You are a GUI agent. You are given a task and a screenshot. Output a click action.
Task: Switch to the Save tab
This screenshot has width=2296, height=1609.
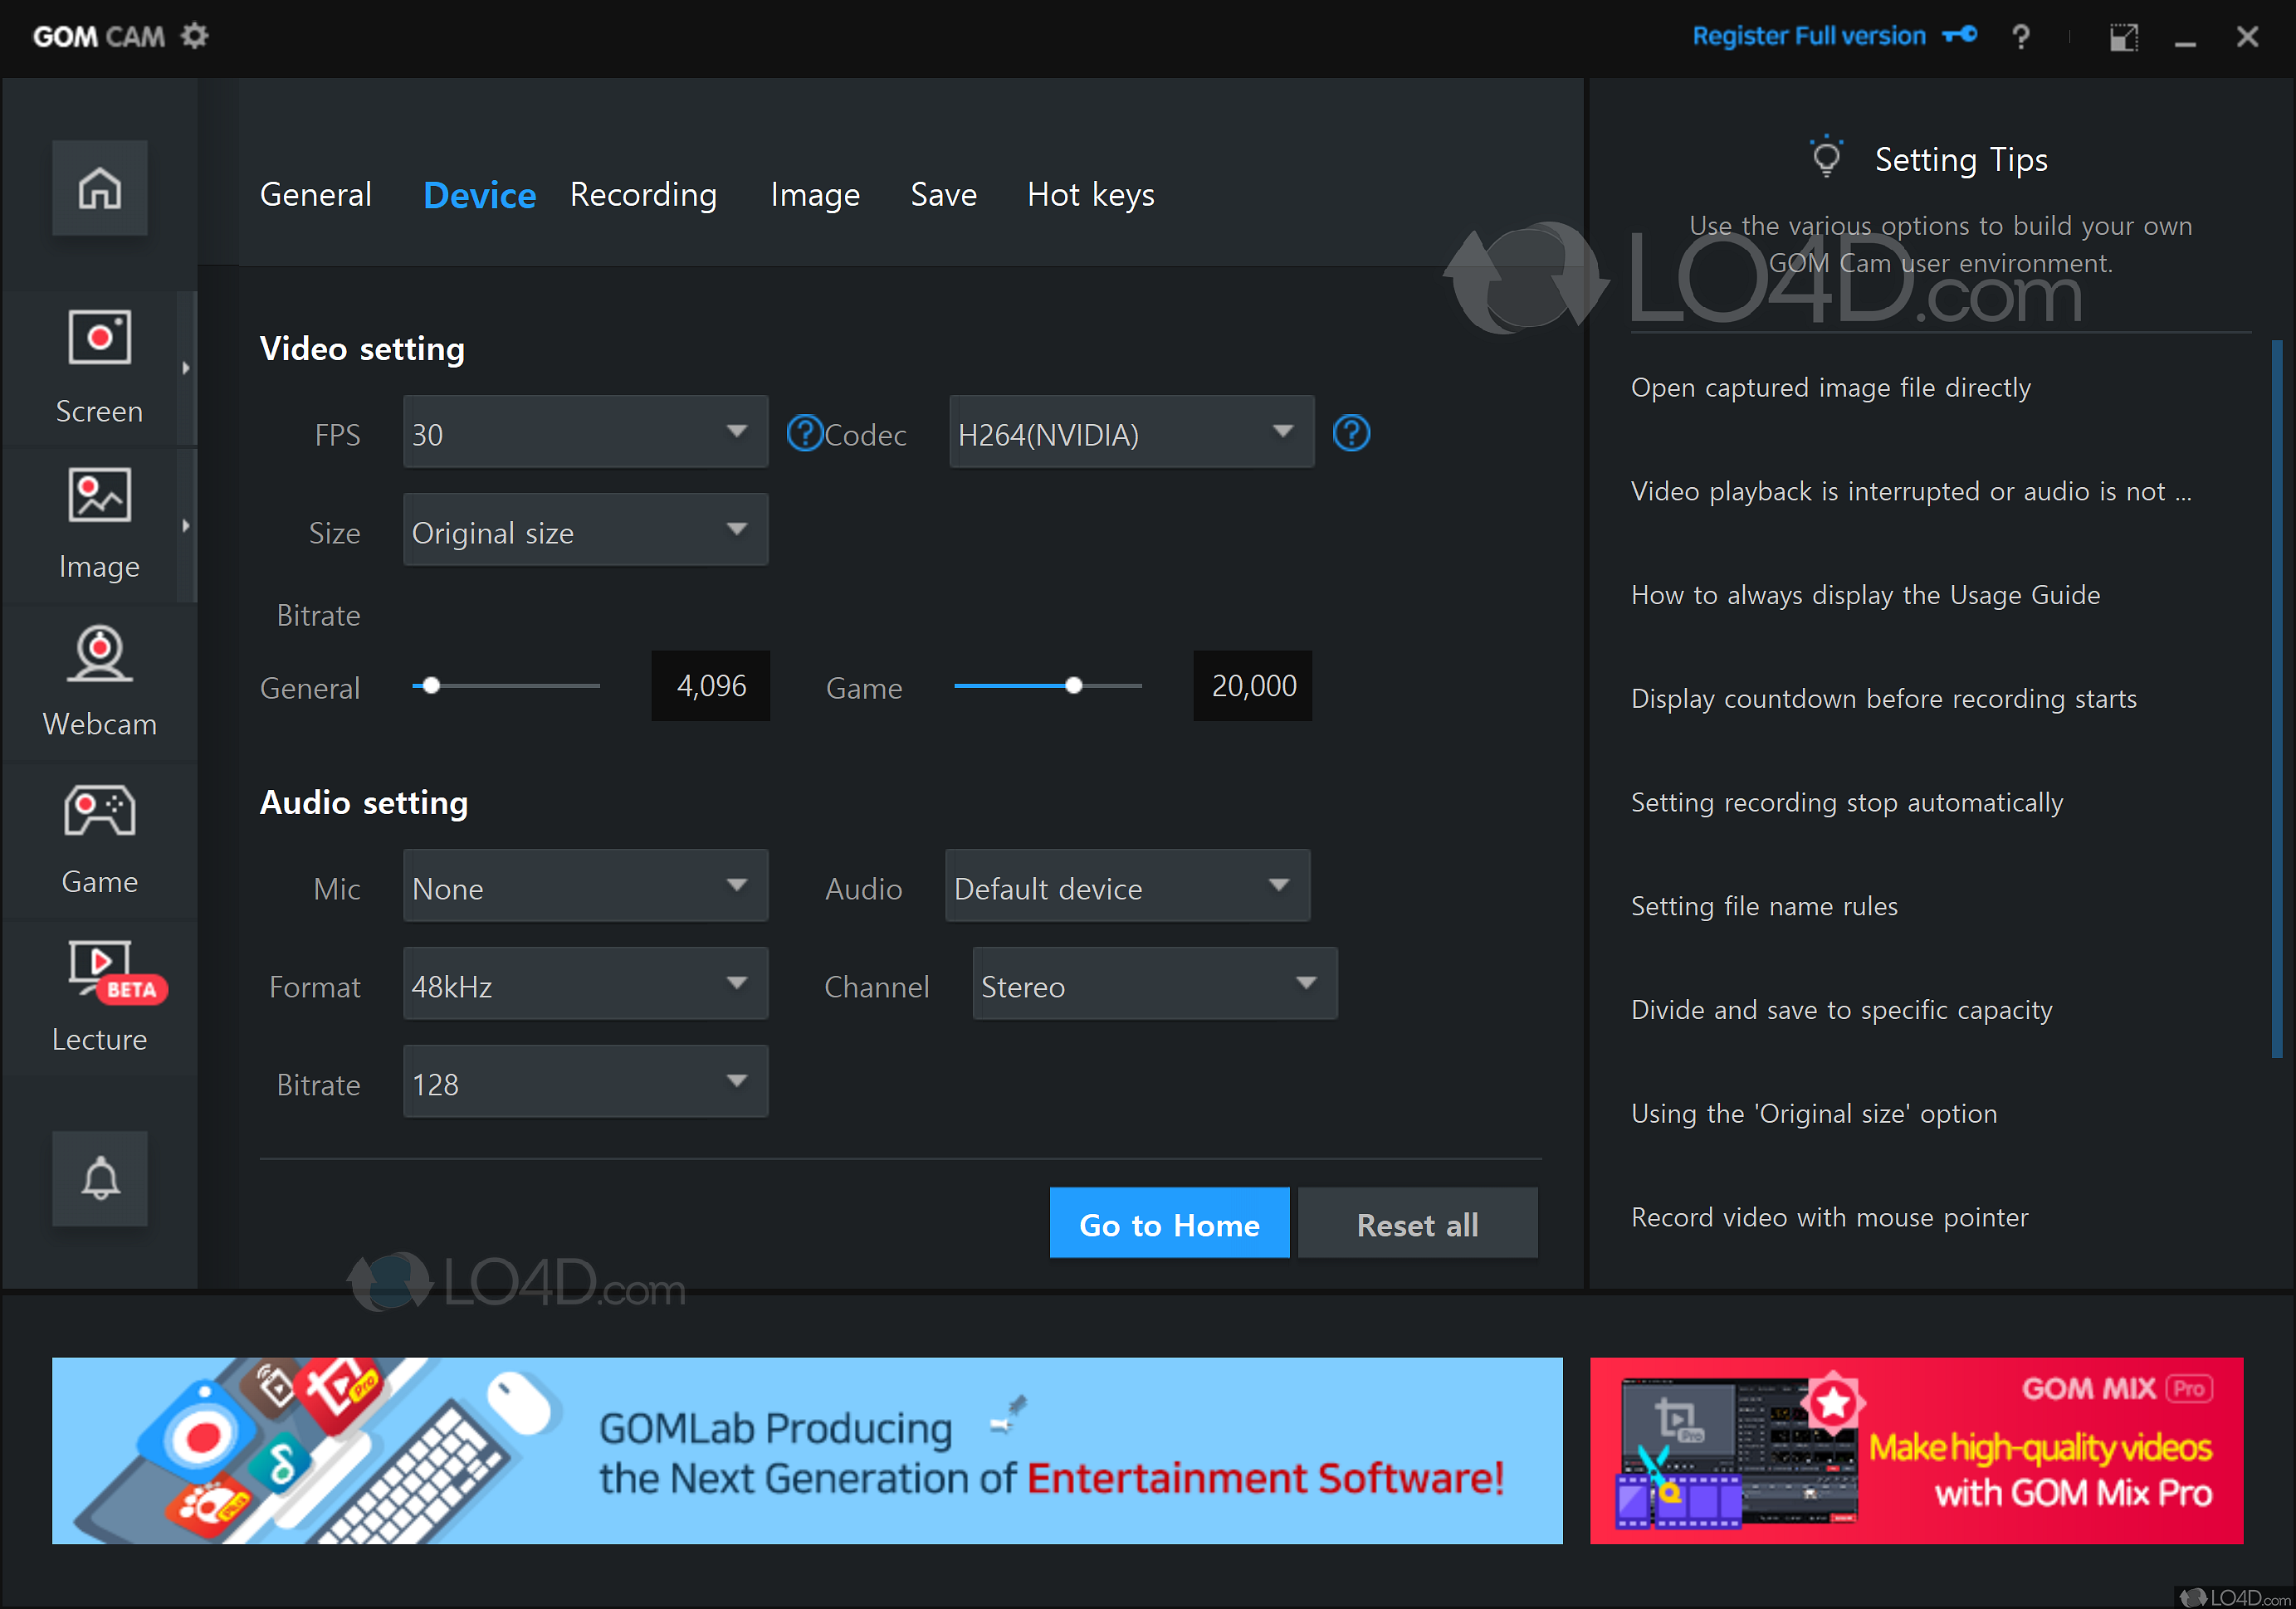pos(943,194)
